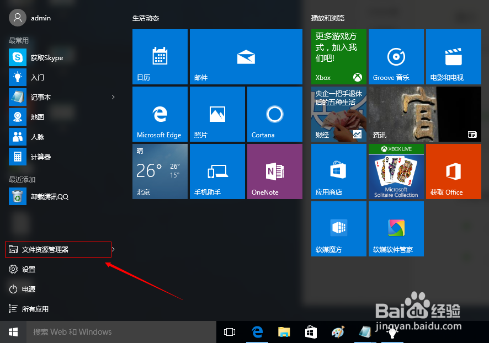Open the Phone Companion (手机助手) tile
Image resolution: width=489 pixels, height=343 pixels.
217,171
